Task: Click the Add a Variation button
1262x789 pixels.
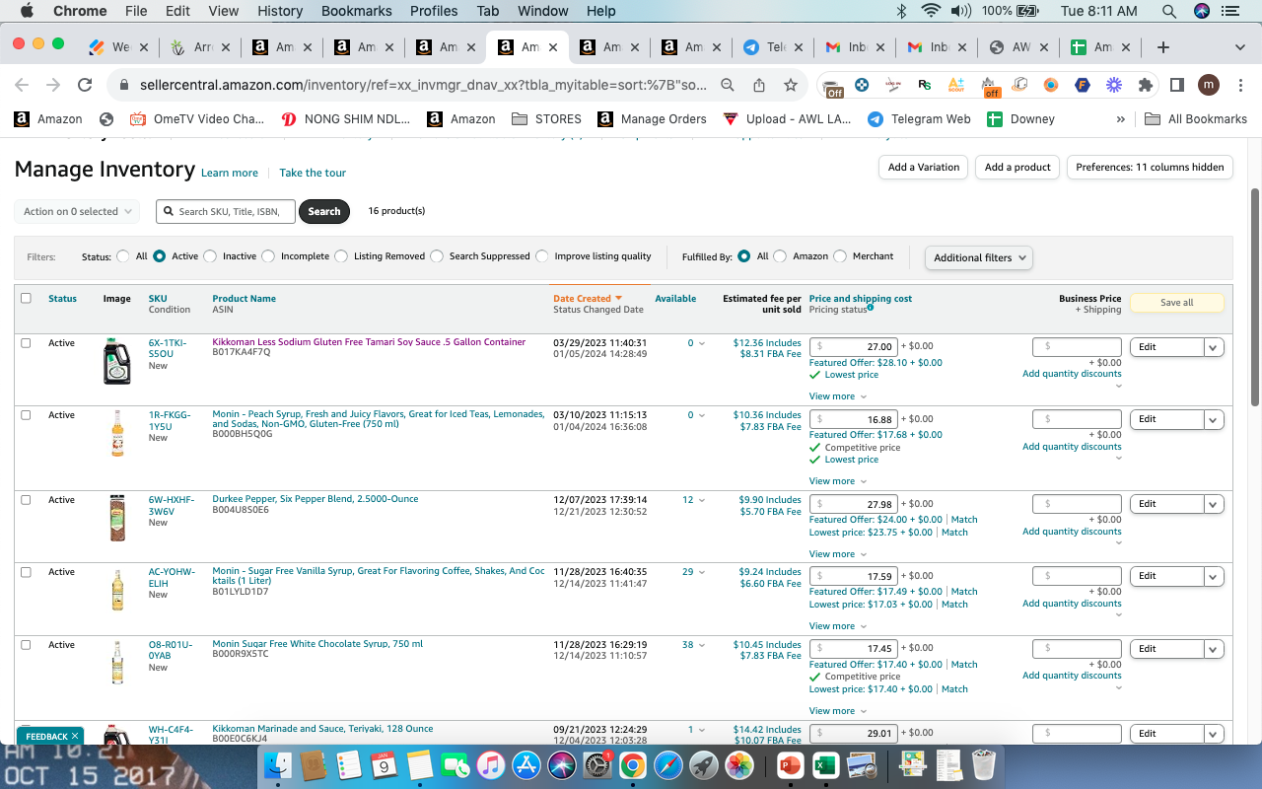Action: point(923,168)
